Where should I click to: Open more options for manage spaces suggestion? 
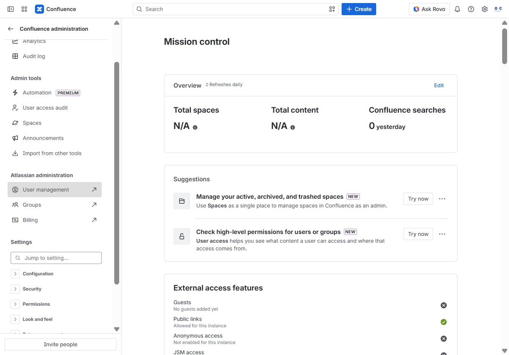(442, 199)
